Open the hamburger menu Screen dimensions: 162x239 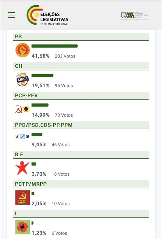12,15
